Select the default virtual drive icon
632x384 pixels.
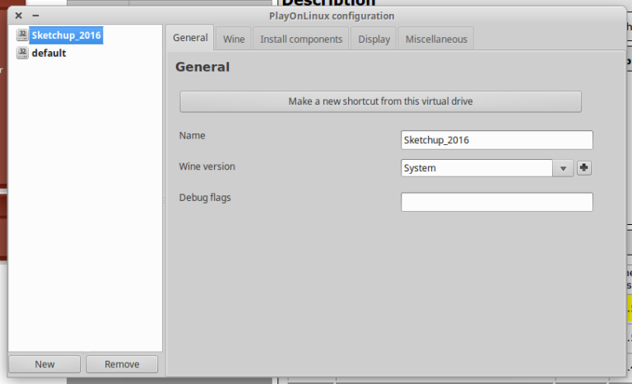coord(22,53)
